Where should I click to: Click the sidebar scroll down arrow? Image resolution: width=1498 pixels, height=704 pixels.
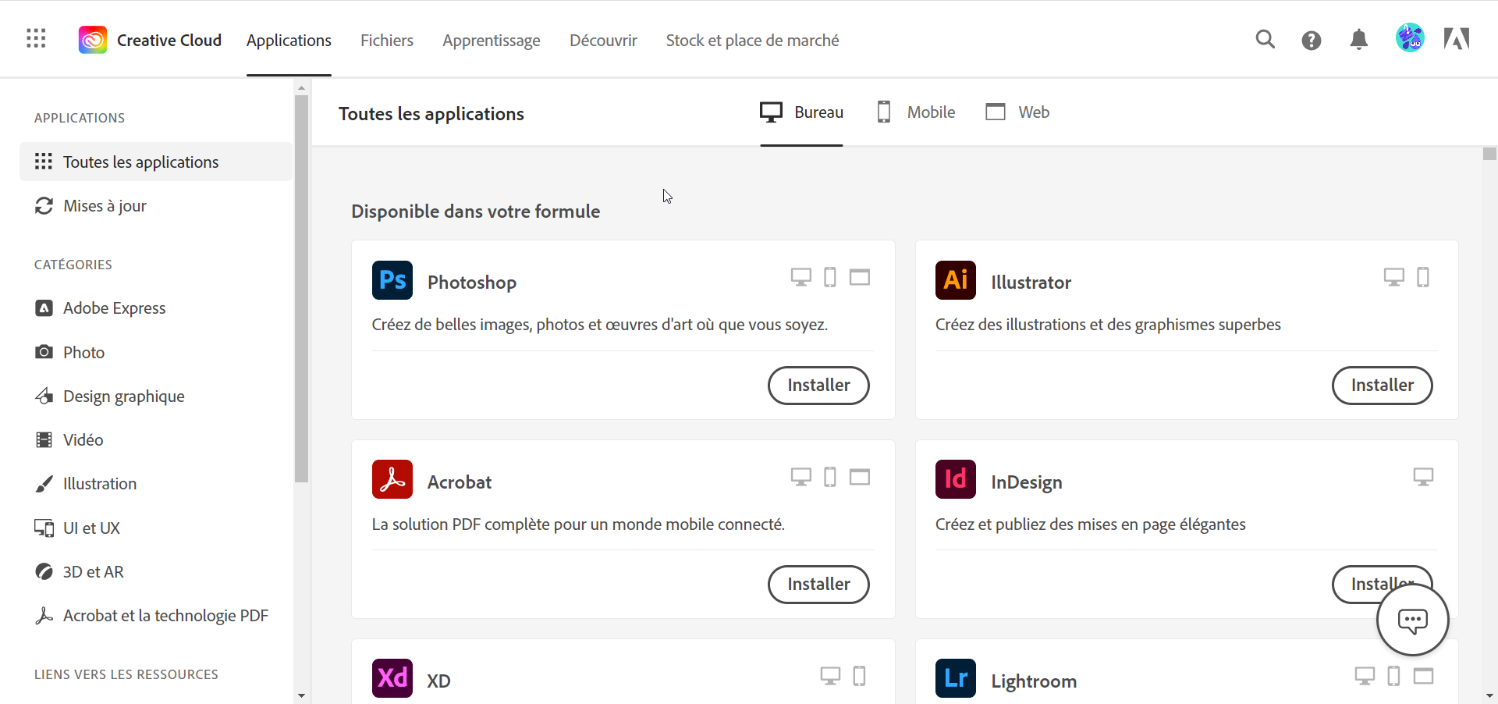301,695
